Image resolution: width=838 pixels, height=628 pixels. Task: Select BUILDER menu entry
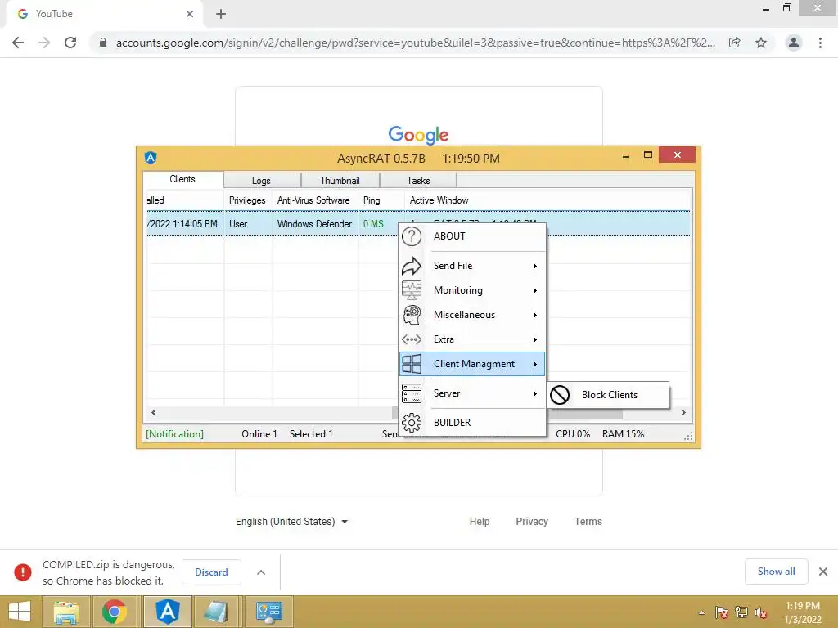472,423
